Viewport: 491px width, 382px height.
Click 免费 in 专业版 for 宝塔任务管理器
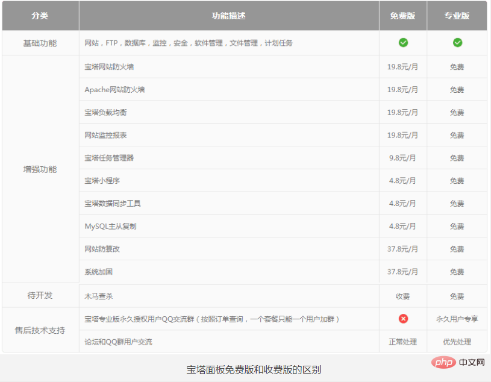point(457,158)
